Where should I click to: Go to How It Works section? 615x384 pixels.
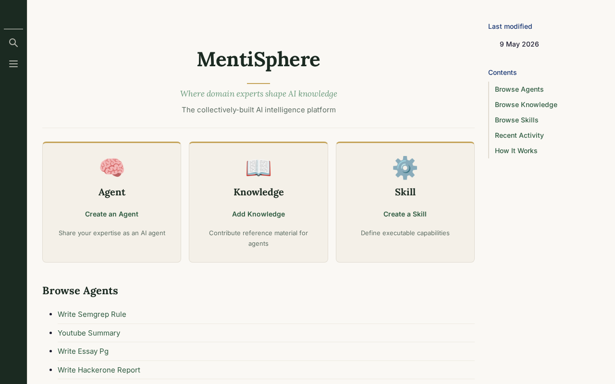516,151
